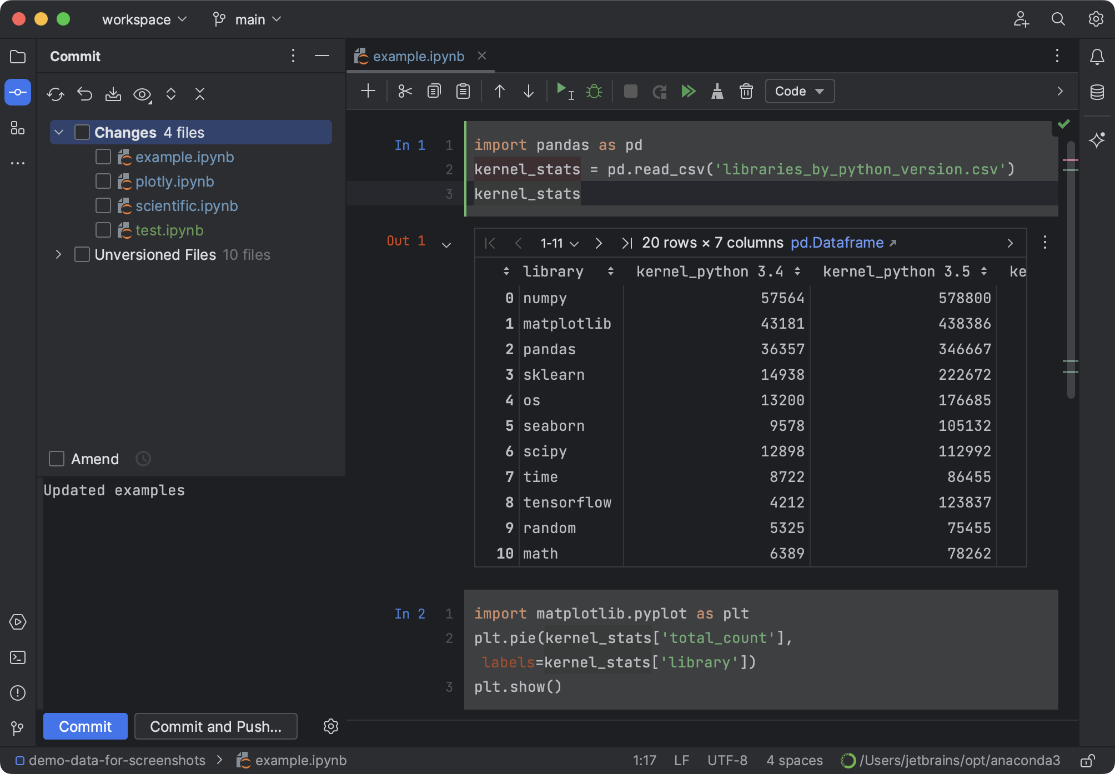Viewport: 1115px width, 774px height.
Task: Expand the Unversioned Files group
Action: click(x=58, y=254)
